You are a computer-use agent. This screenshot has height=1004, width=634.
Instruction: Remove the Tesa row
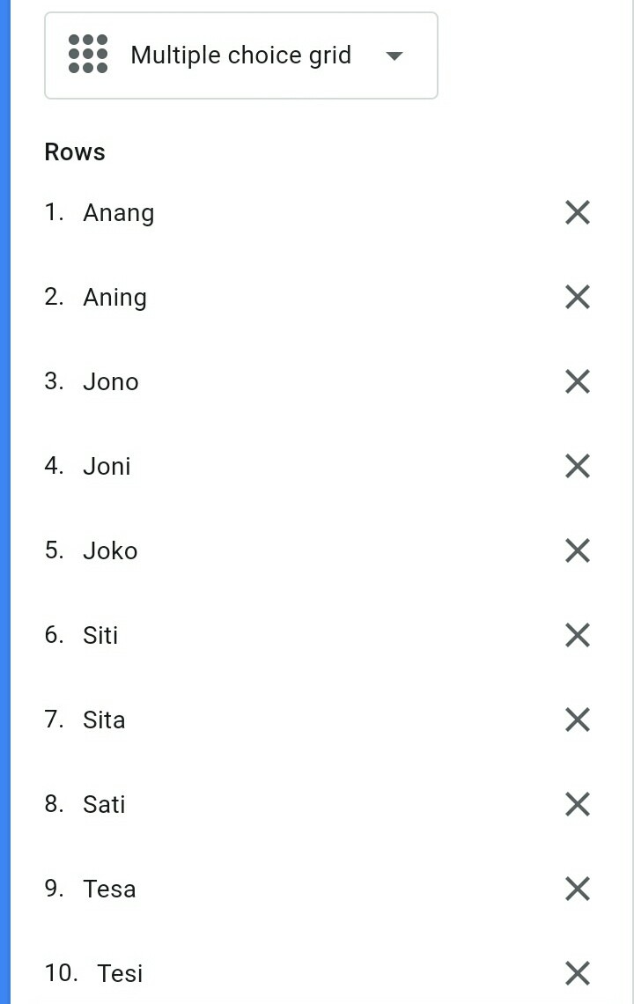tap(577, 889)
